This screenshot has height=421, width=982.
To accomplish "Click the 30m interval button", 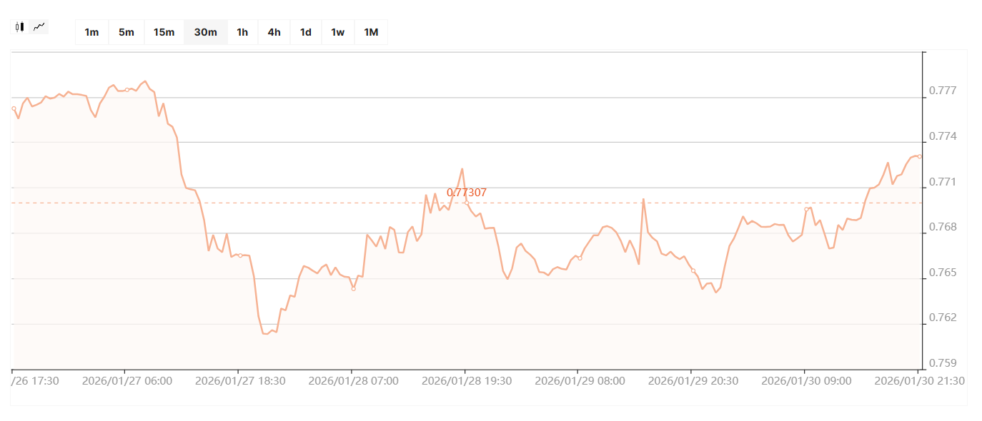I will (x=205, y=32).
